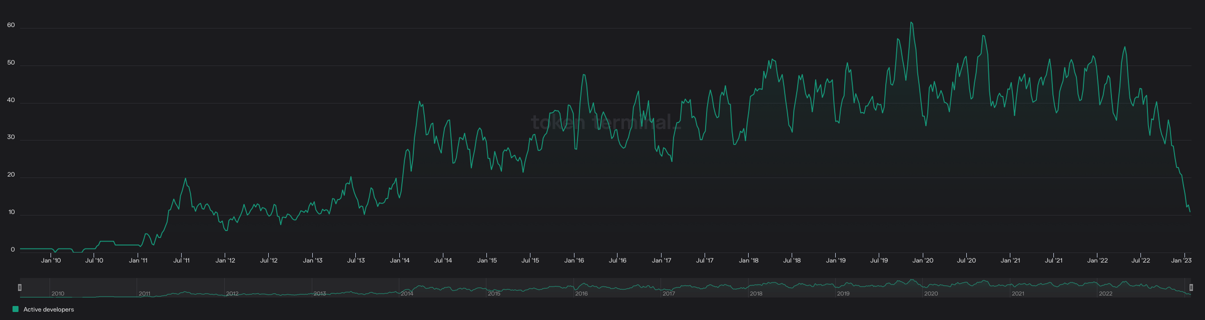Click the token terminal watermark
Screen dimensions: 1205x320
click(x=606, y=122)
